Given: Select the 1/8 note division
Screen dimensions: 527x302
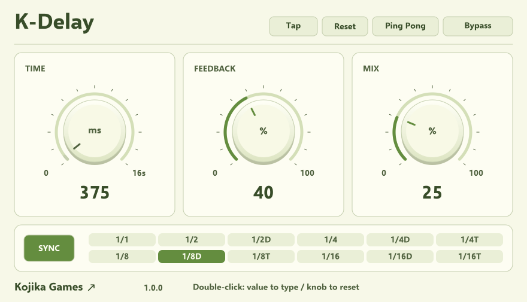Looking at the screenshot, I should point(122,257).
